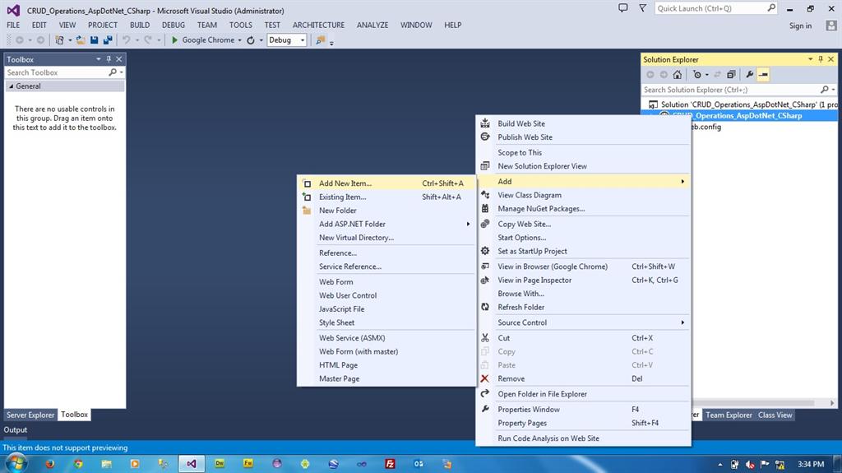Click the New Project icon in the toolbar

(59, 39)
